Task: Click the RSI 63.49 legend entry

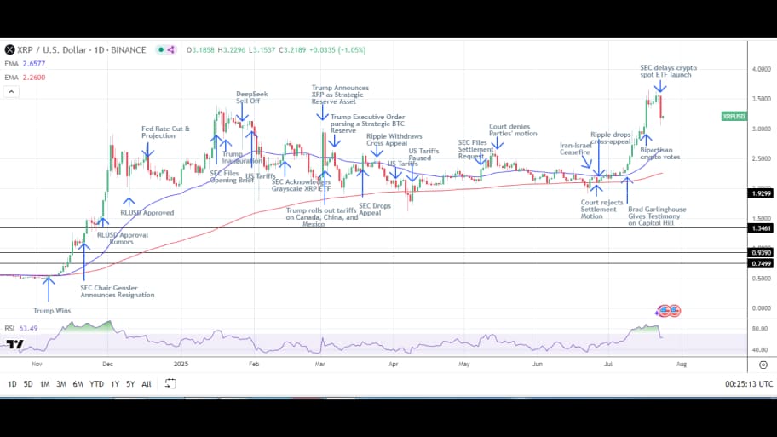Action: coord(20,329)
